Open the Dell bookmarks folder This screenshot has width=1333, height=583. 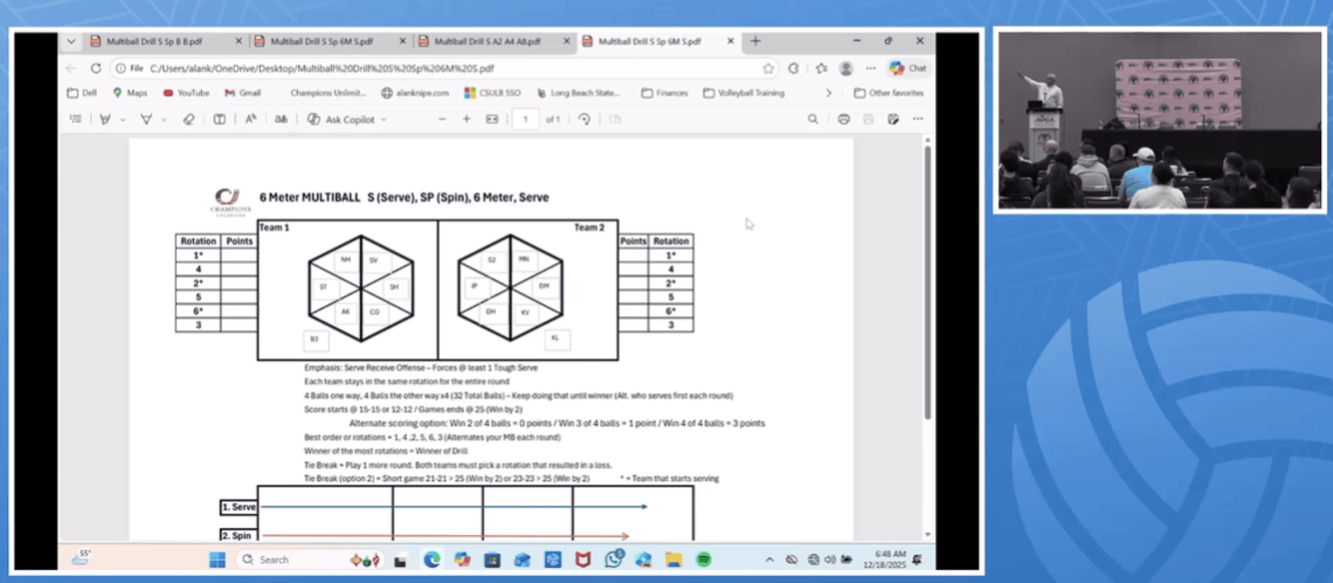point(82,93)
